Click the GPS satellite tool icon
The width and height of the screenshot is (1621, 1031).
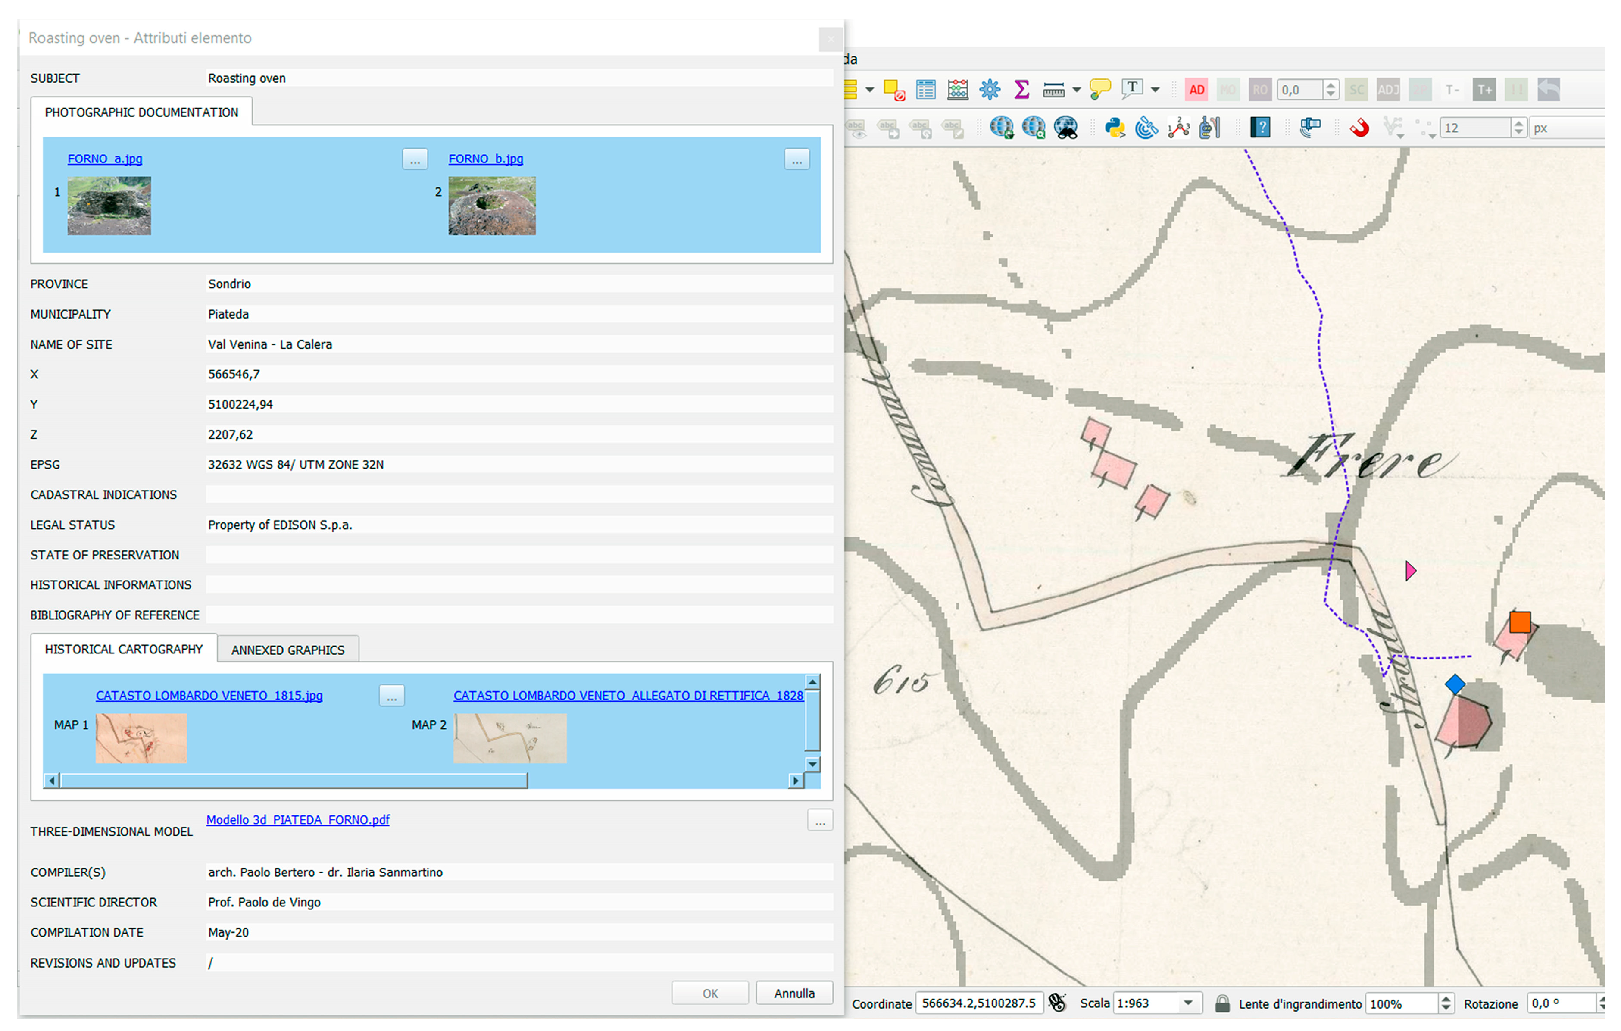click(x=1146, y=128)
